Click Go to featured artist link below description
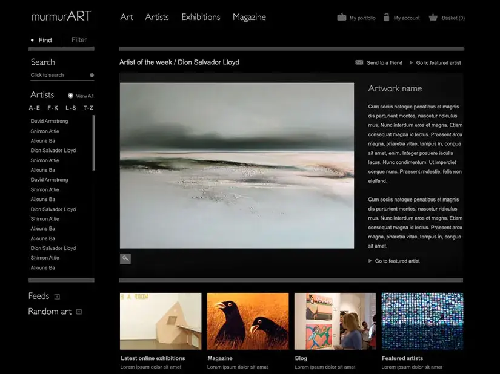500x374 pixels. click(397, 261)
